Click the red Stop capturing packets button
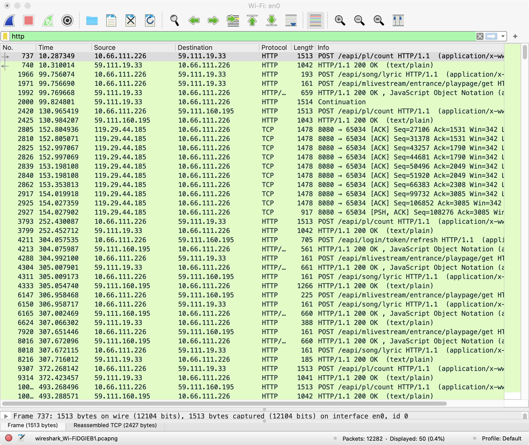Image resolution: width=529 pixels, height=445 pixels. click(28, 20)
